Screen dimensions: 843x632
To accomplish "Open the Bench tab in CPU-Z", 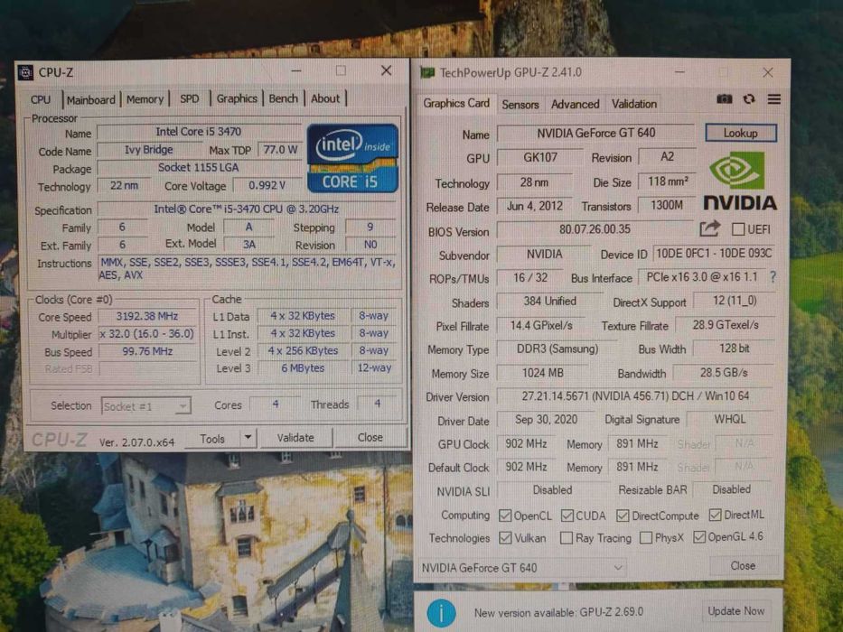I will tap(284, 98).
